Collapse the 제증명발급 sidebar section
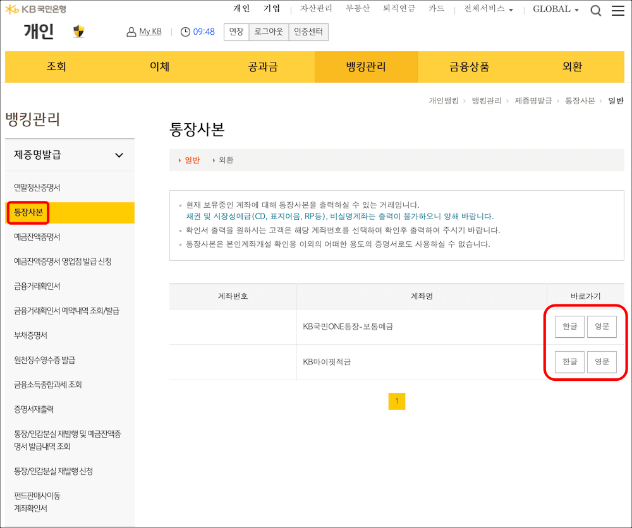This screenshot has width=632, height=528. pyautogui.click(x=119, y=155)
